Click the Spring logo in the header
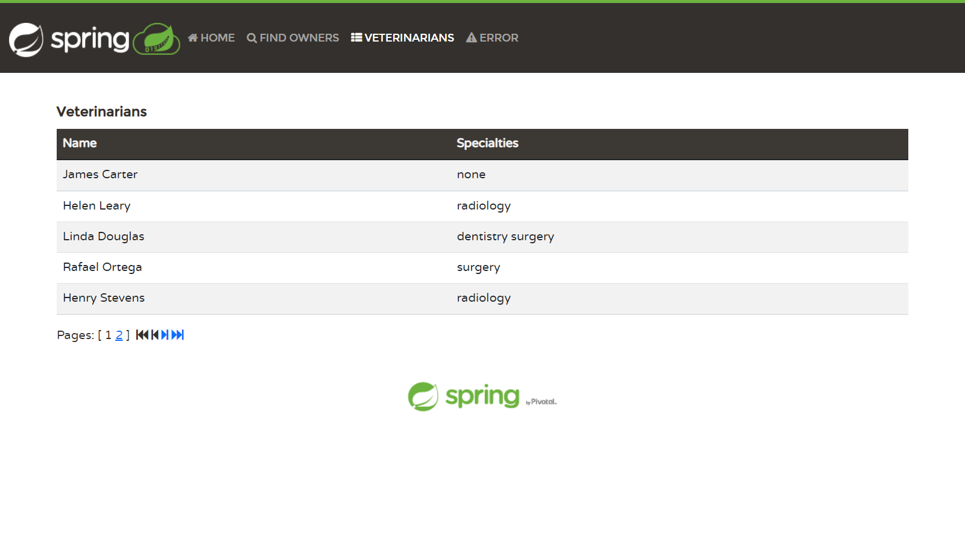This screenshot has height=542, width=965. click(x=93, y=39)
